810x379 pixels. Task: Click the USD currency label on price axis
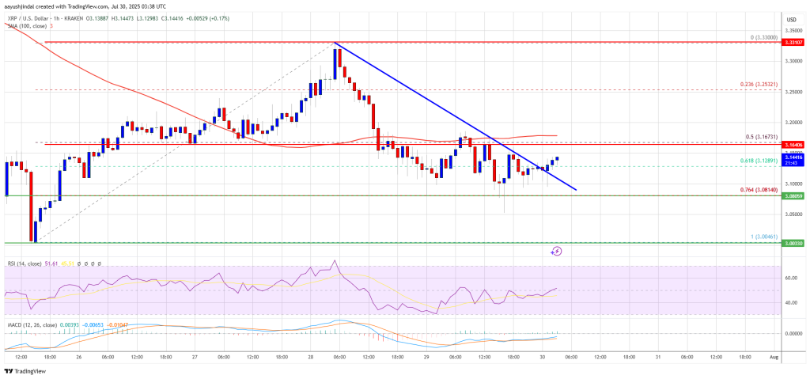point(791,20)
